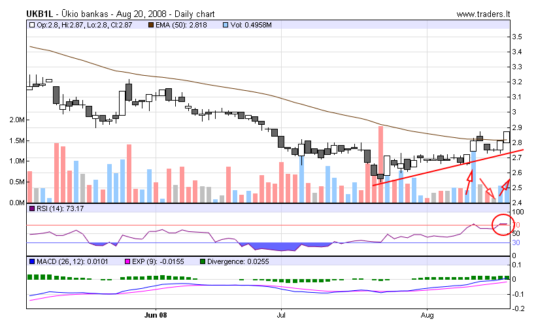Click the MACD -0.2 axis label
This screenshot has width=536, height=332.
tap(518, 308)
